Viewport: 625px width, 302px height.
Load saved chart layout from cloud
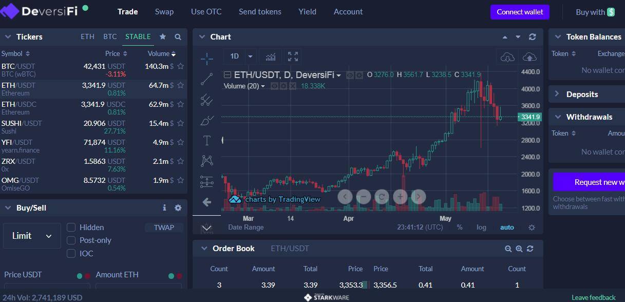point(507,56)
